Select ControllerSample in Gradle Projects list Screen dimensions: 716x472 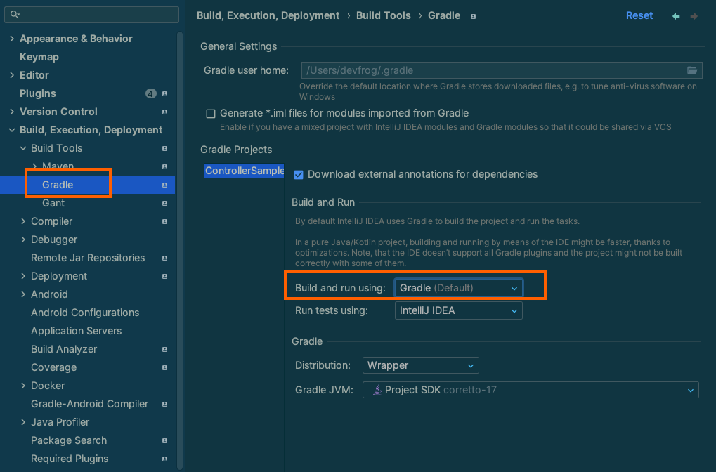pyautogui.click(x=245, y=171)
